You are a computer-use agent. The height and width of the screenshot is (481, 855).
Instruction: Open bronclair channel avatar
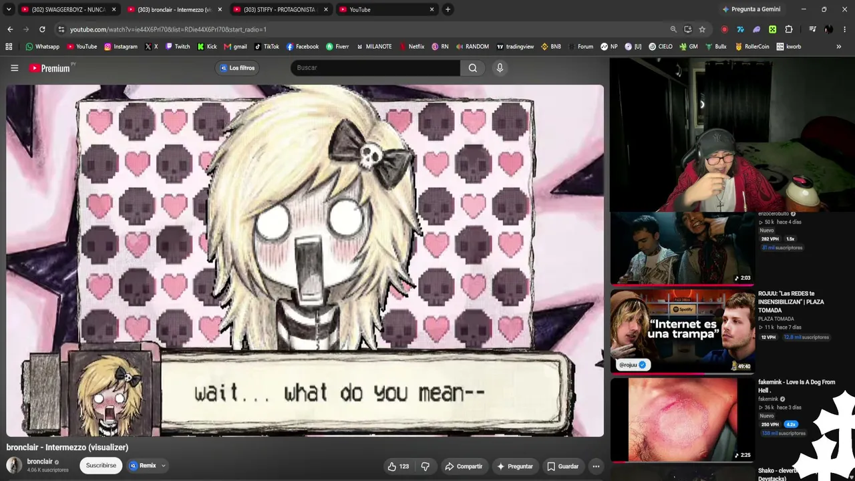pyautogui.click(x=14, y=465)
